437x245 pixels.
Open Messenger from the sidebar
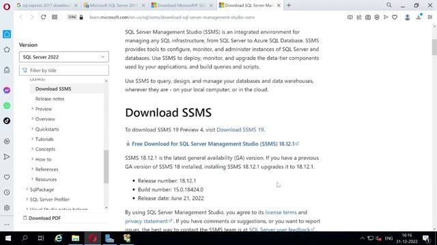[x=7, y=90]
